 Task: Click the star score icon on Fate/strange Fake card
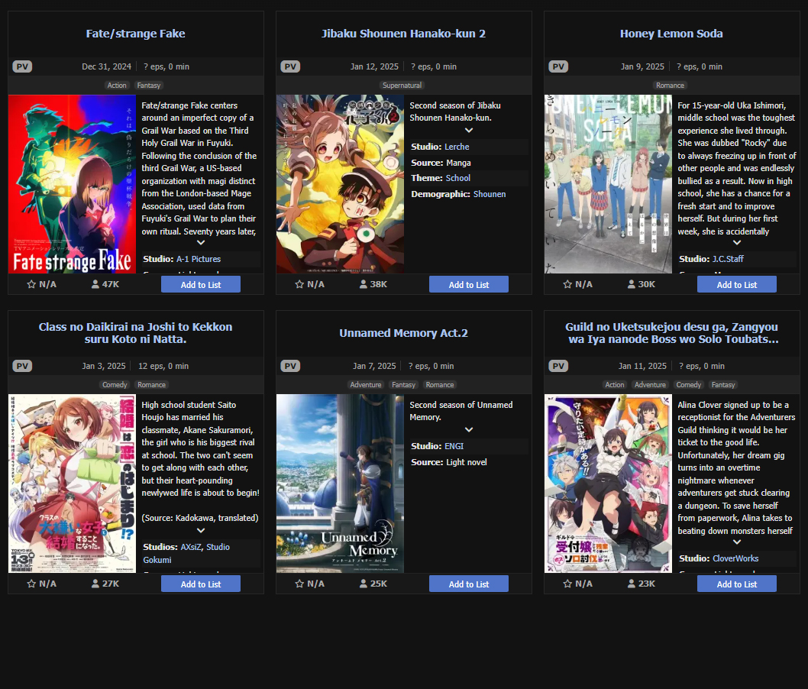pos(31,284)
